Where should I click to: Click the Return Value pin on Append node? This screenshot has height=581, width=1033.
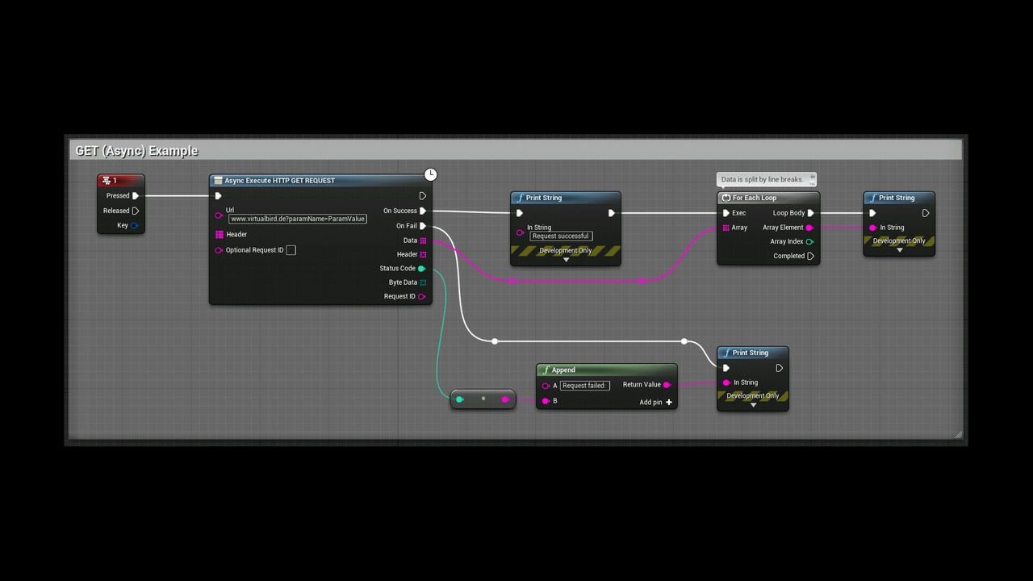667,385
